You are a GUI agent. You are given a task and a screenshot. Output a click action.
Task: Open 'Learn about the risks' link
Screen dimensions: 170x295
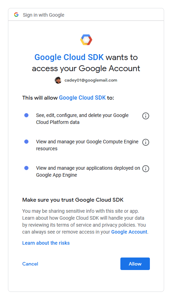[x=46, y=243]
